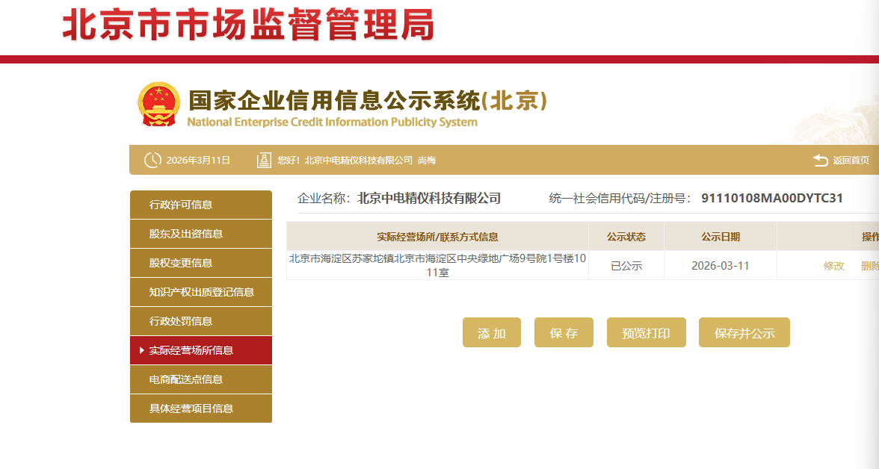Click the 实际经营场所/联系方式信息 column header

coord(437,237)
